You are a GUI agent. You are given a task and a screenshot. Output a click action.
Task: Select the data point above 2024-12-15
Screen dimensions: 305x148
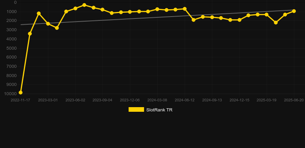point(239,20)
